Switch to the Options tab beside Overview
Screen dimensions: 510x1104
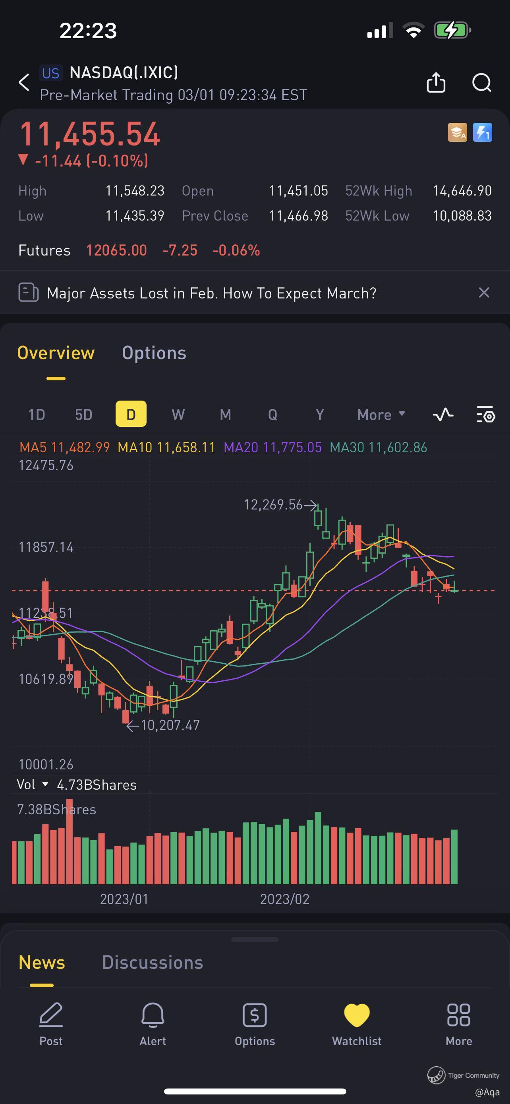(154, 353)
